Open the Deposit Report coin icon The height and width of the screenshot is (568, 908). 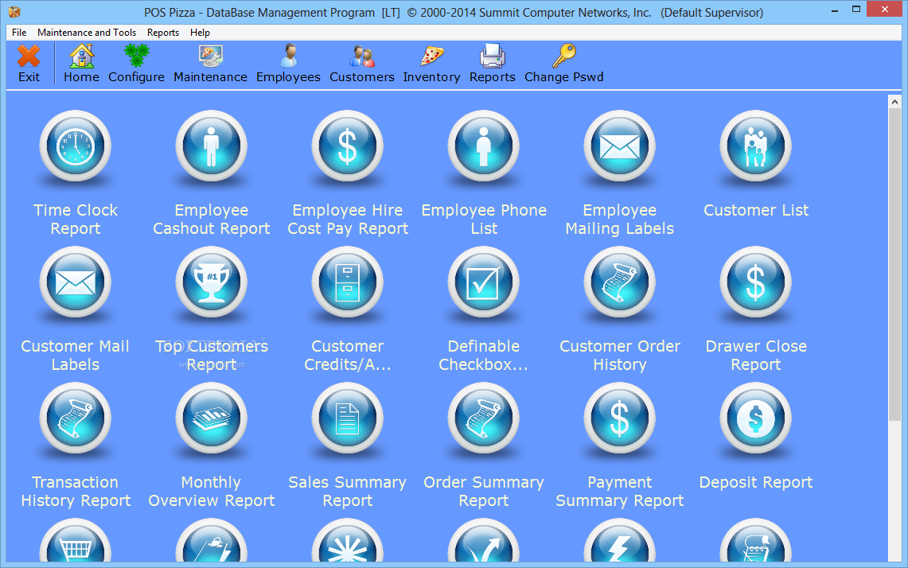(756, 418)
